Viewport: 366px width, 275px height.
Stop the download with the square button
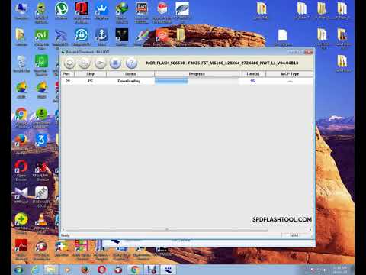pyautogui.click(x=115, y=63)
